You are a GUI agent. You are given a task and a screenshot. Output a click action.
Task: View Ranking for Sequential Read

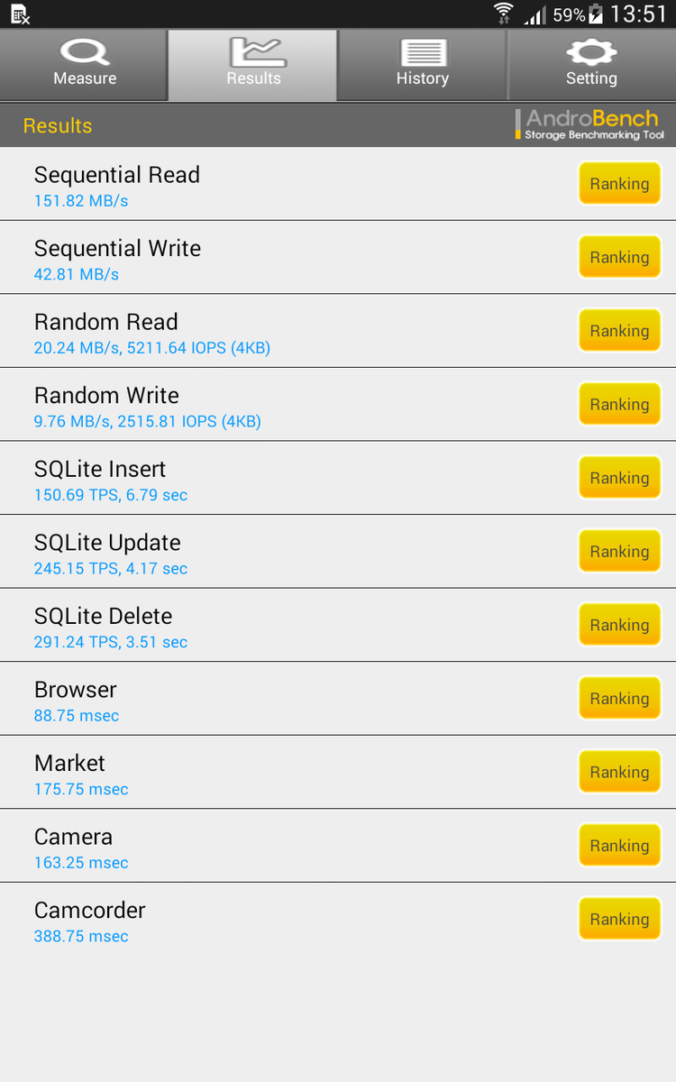(x=619, y=184)
